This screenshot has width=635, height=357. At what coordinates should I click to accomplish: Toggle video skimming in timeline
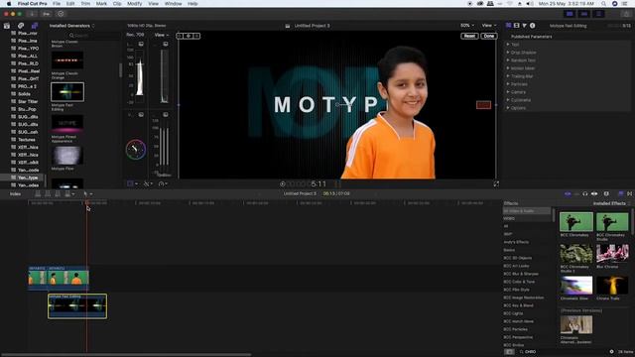(x=569, y=194)
